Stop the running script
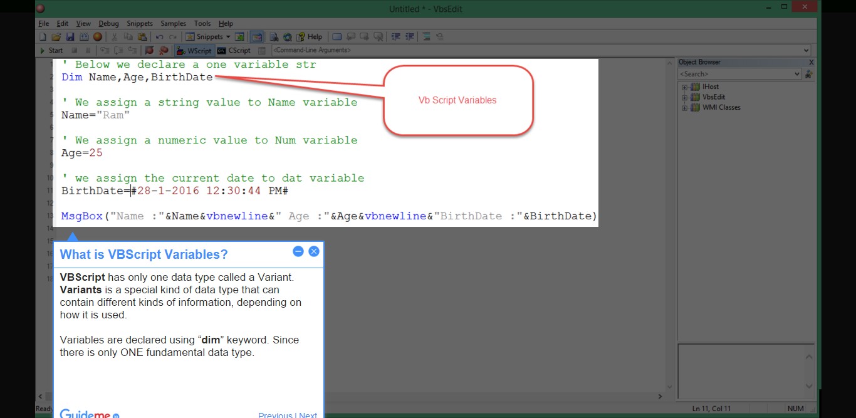Image resolution: width=856 pixels, height=418 pixels. (x=74, y=51)
